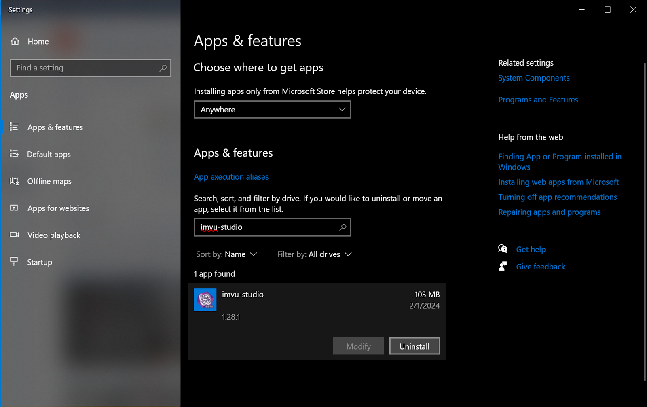Screen dimensions: 647x407
Task: Click the 103 MB size value
Action: pyautogui.click(x=427, y=295)
